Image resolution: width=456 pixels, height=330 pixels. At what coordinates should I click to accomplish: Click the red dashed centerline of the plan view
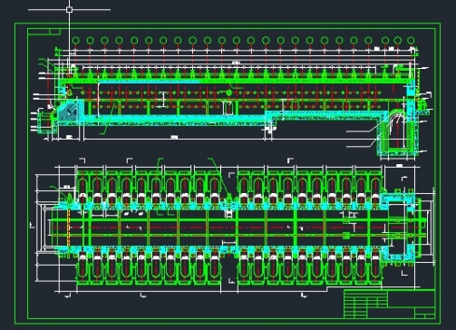coord(238,228)
